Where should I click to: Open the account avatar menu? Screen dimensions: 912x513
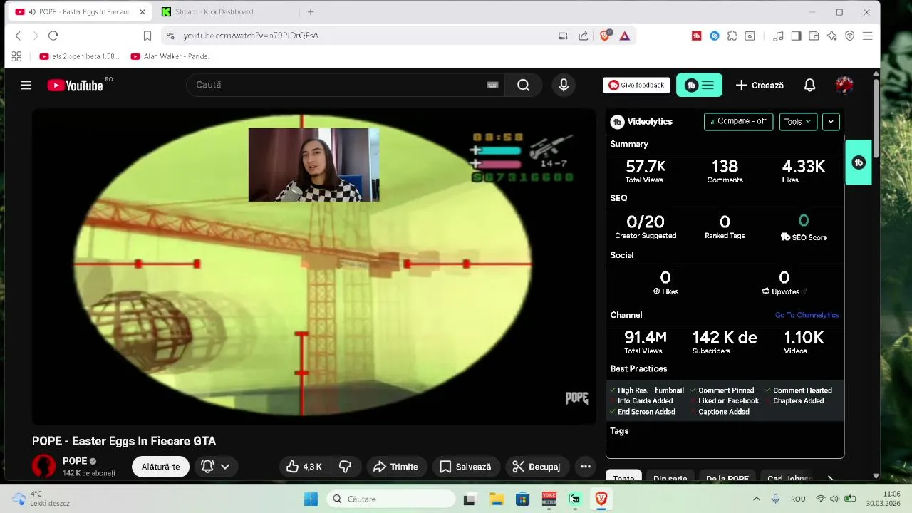844,85
